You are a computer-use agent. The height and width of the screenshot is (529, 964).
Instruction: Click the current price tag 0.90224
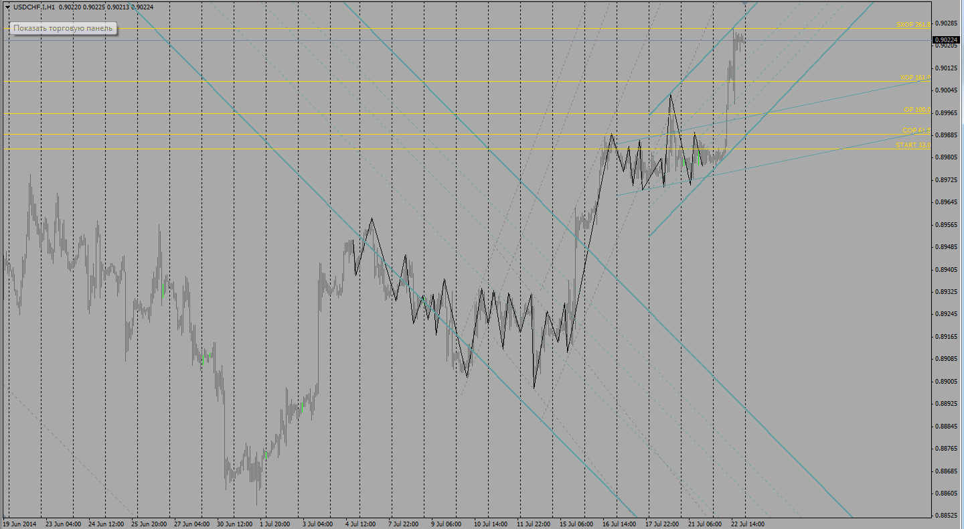click(947, 40)
